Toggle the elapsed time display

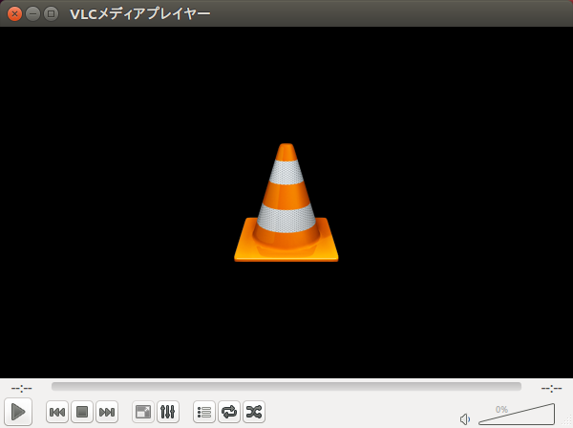coord(22,388)
